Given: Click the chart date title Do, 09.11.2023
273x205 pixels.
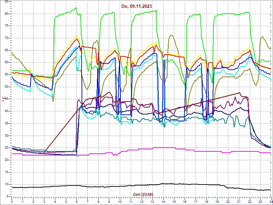Looking at the screenshot, I should pos(137,6).
